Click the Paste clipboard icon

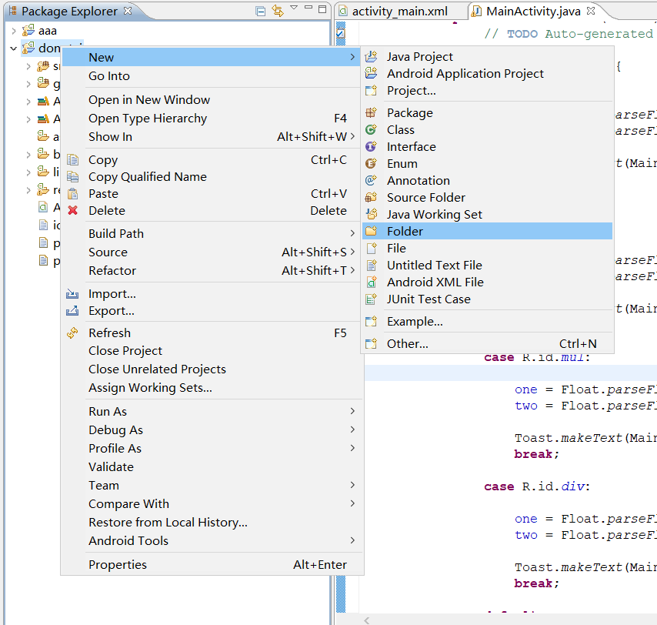click(x=72, y=194)
